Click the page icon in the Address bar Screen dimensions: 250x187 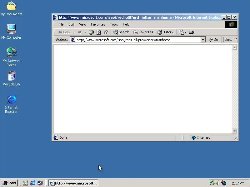point(73,40)
